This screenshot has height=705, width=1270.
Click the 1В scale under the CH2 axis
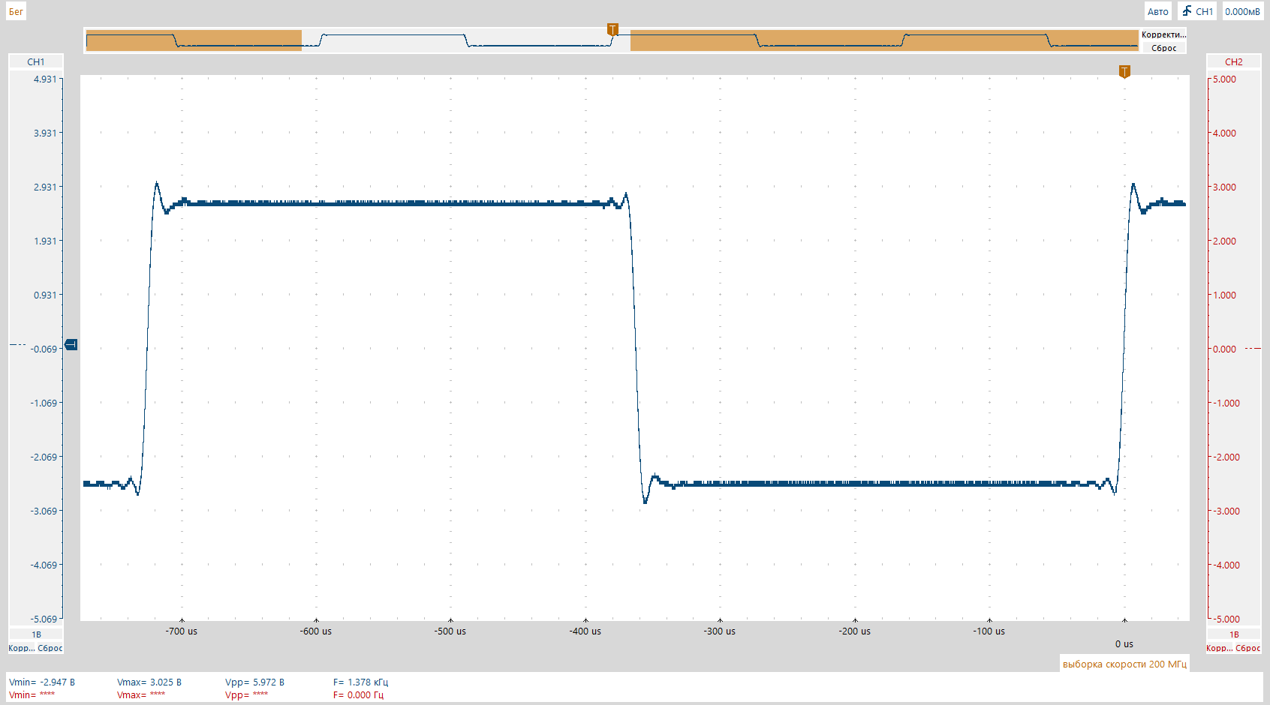1234,634
